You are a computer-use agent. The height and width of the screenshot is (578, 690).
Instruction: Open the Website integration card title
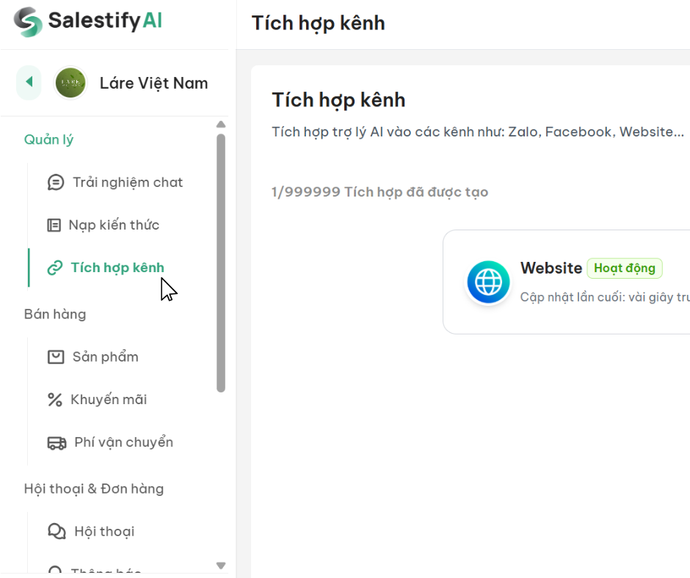[551, 268]
